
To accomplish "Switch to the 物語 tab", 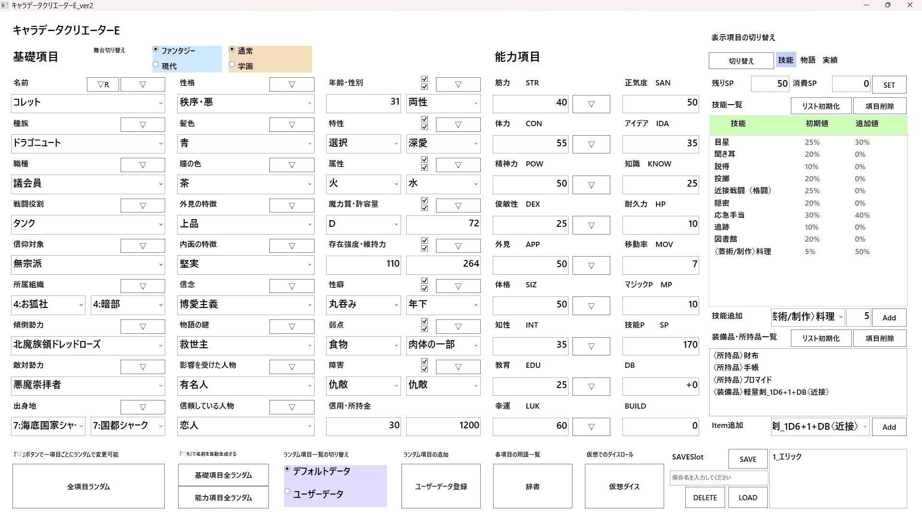I will (808, 60).
